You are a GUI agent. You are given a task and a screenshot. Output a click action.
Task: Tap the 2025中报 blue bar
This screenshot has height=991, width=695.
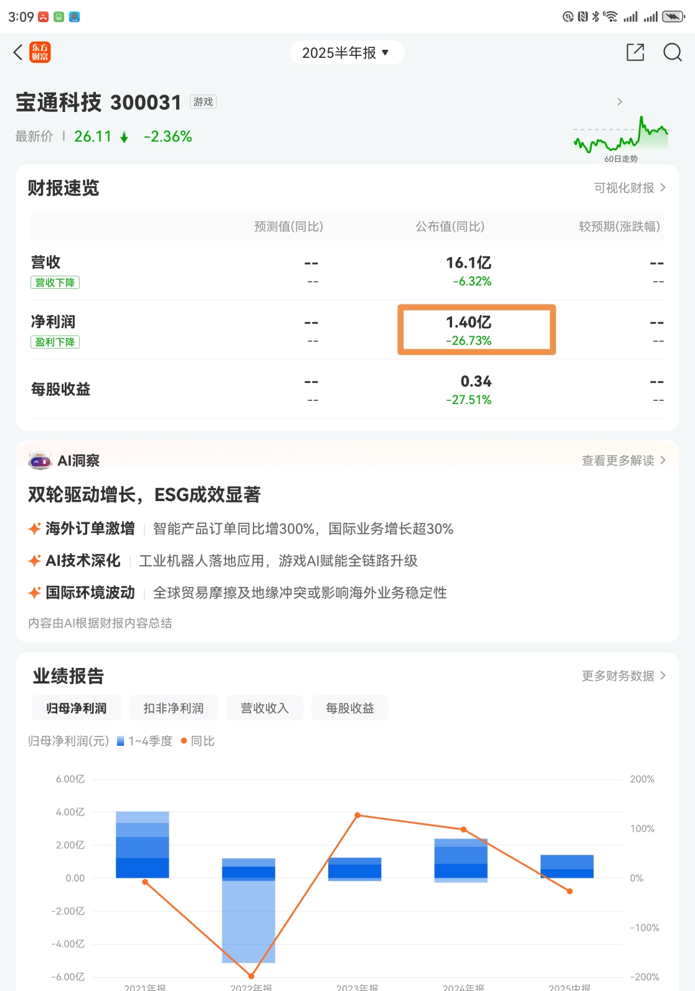[x=567, y=867]
